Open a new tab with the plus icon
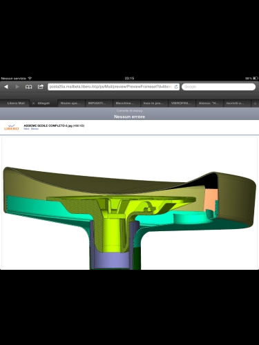The width and height of the screenshot is (259, 345). [255, 103]
